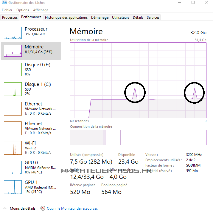View GPU 1 AMD Radeon graph
This screenshot has width=213, height=215.
13,187
